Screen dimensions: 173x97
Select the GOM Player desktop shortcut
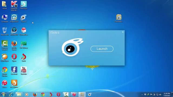click(x=5, y=58)
